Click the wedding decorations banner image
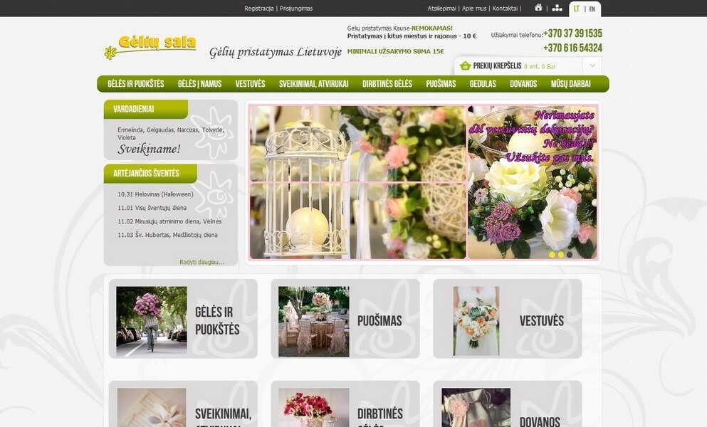The image size is (707, 427). point(532,182)
